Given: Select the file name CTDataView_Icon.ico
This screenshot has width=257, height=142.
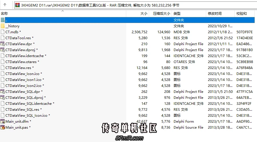Looking at the screenshot, I should coord(23,74).
